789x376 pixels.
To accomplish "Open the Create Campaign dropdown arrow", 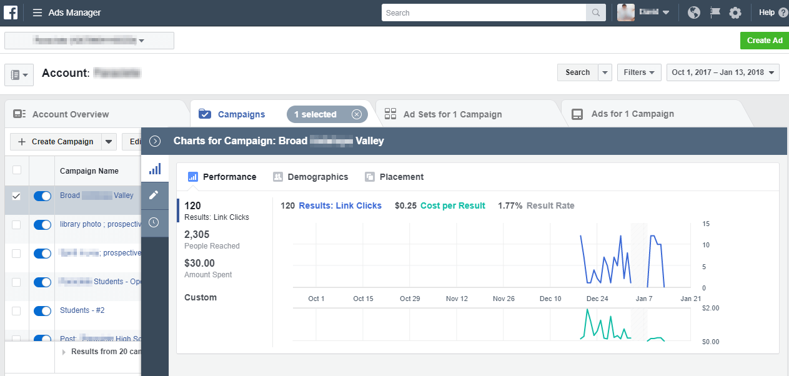I will [x=109, y=142].
